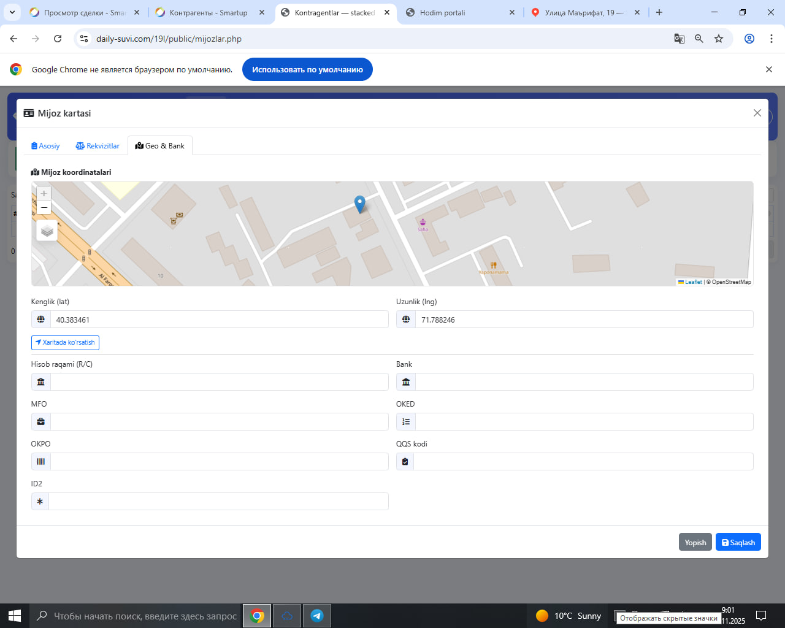Screen dimensions: 785x628
Task: Reload the page using refresh icon
Action: click(58, 39)
